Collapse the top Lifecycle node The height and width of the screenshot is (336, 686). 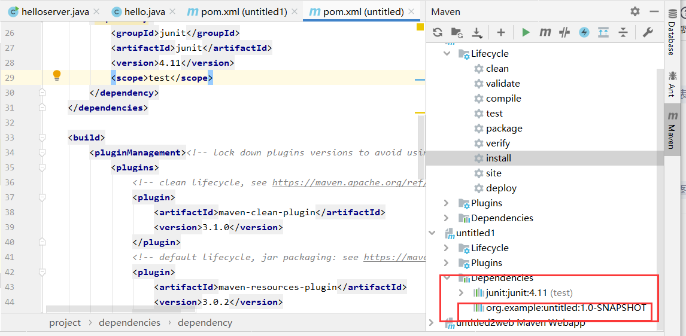[447, 53]
